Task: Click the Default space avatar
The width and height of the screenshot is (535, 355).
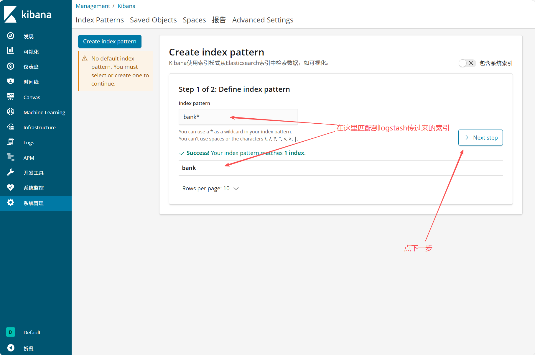Action: pos(11,332)
